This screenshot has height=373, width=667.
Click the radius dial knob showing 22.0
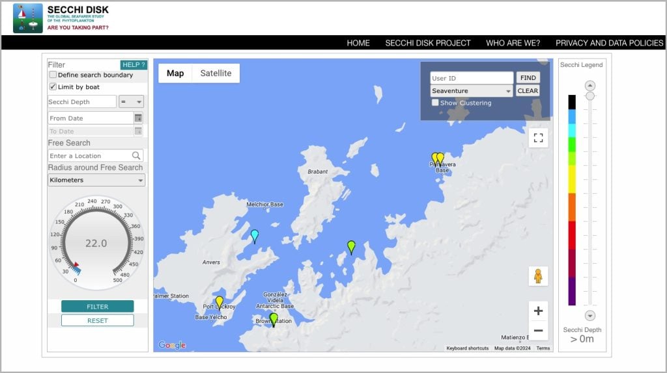pos(96,243)
